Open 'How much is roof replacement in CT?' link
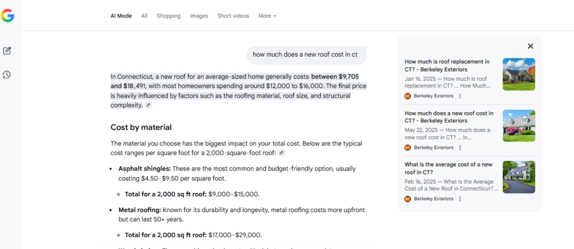Image resolution: width=574 pixels, height=249 pixels. point(447,66)
